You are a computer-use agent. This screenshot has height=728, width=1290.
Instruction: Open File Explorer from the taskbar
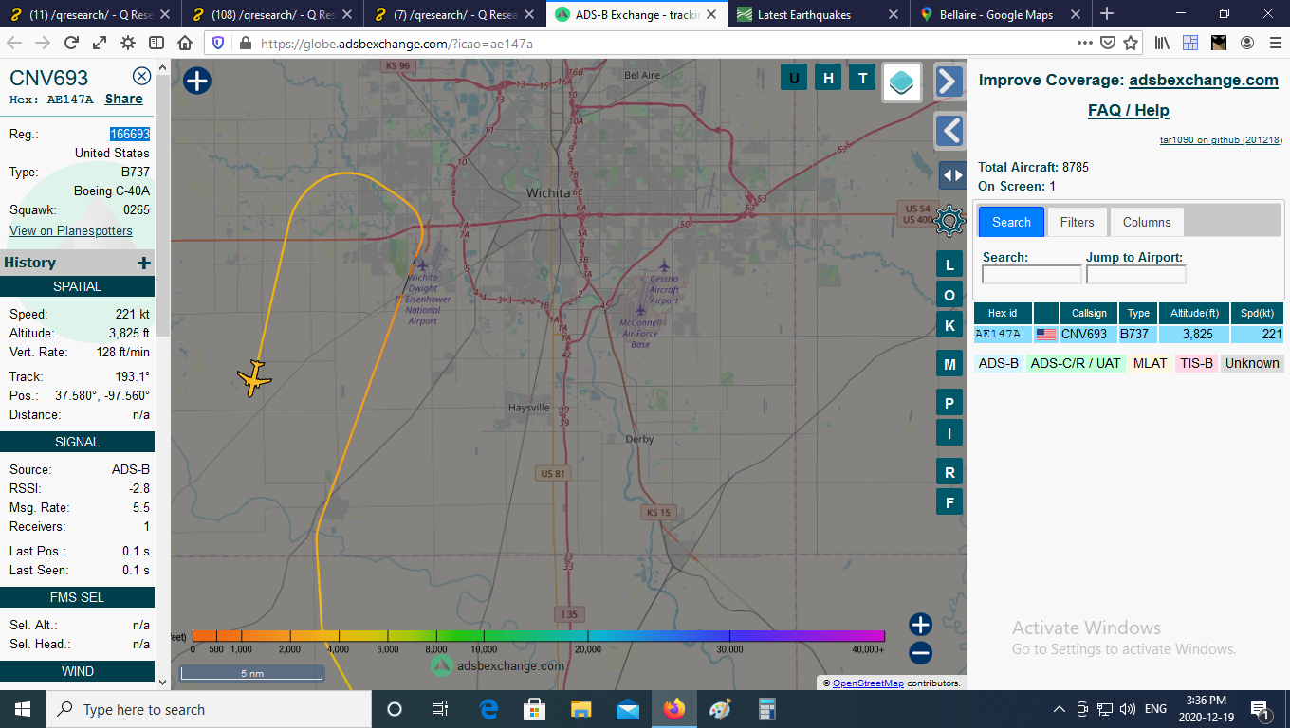tap(580, 709)
